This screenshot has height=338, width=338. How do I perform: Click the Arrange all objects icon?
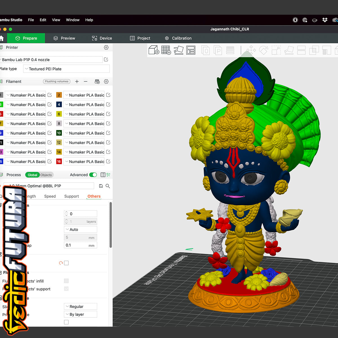point(191,50)
